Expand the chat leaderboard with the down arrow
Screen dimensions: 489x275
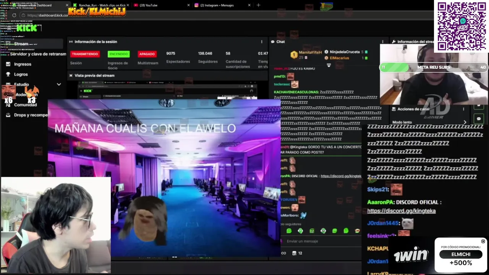(x=329, y=65)
